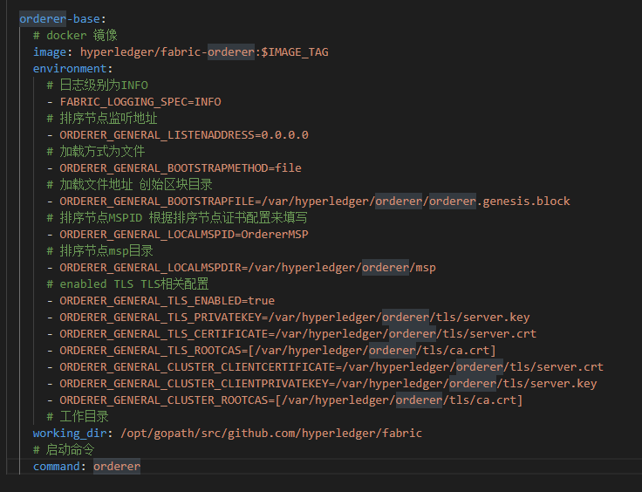
Task: Click the '# 加载文件地址 创始区块目录' comment
Action: [x=129, y=185]
